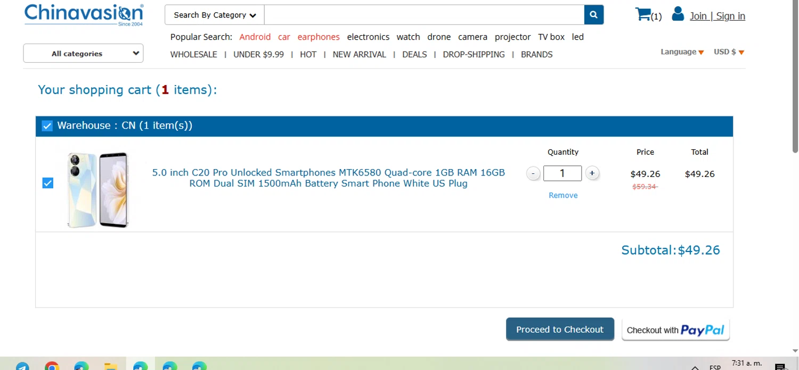Image resolution: width=799 pixels, height=370 pixels.
Task: Click Checkout with PayPal button
Action: coord(675,330)
